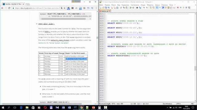Close the datetime.sql tab via red icon
This screenshot has width=197, height=110.
pyautogui.click(x=110, y=11)
